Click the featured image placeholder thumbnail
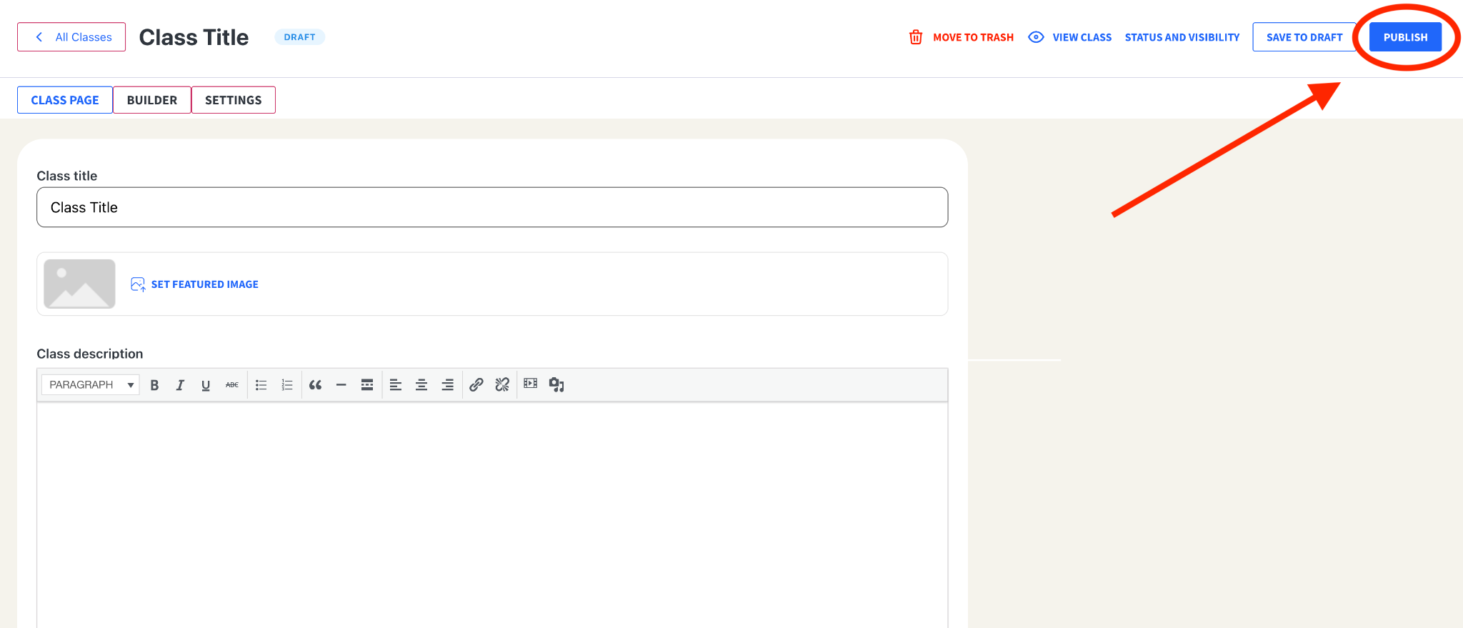 (x=79, y=284)
